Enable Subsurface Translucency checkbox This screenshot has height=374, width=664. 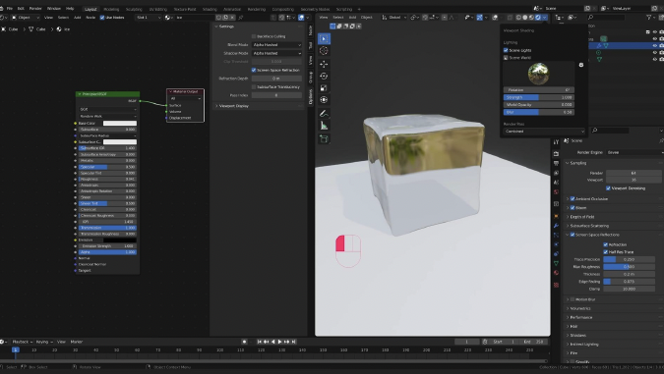click(254, 87)
